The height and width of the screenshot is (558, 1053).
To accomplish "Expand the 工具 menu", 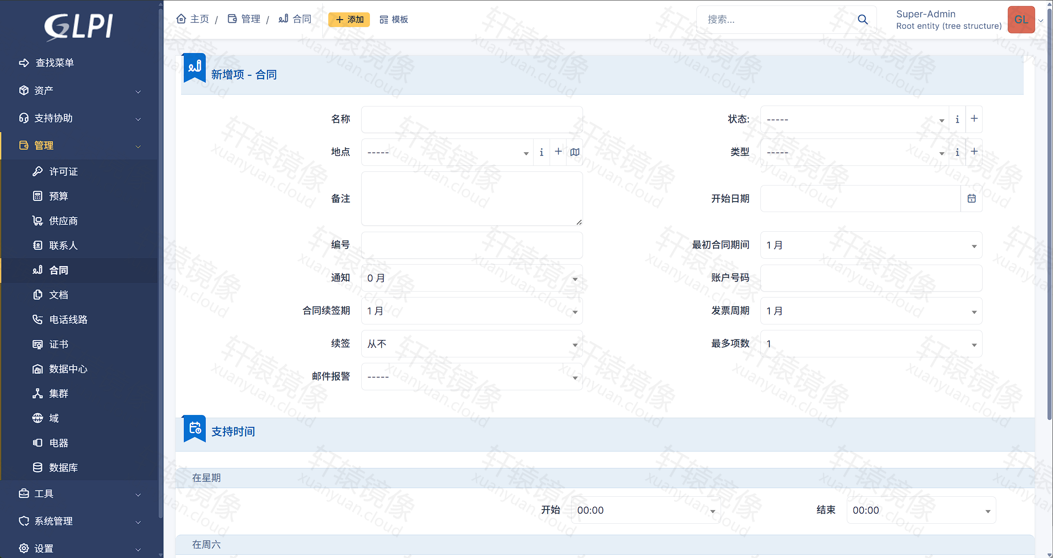I will (x=79, y=494).
